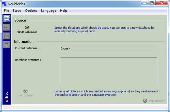The width and height of the screenshot is (170, 112).
Task: Click the use orphans label
Action: [x=25, y=95]
